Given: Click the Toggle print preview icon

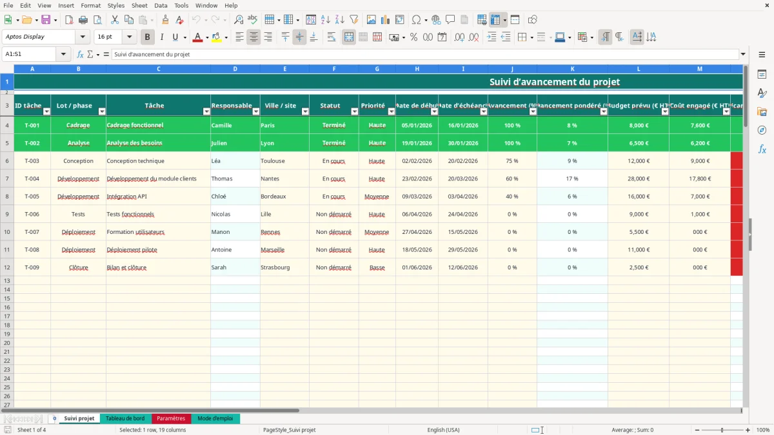Looking at the screenshot, I should (97, 19).
